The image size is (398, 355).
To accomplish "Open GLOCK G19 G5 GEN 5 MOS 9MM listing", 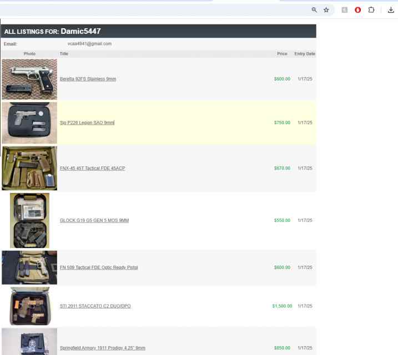I will point(94,220).
